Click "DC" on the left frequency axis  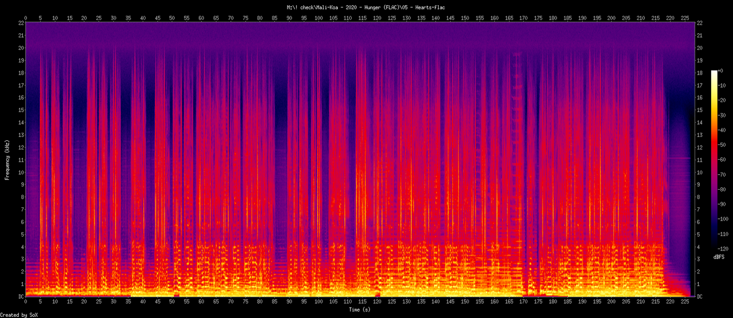[21, 296]
